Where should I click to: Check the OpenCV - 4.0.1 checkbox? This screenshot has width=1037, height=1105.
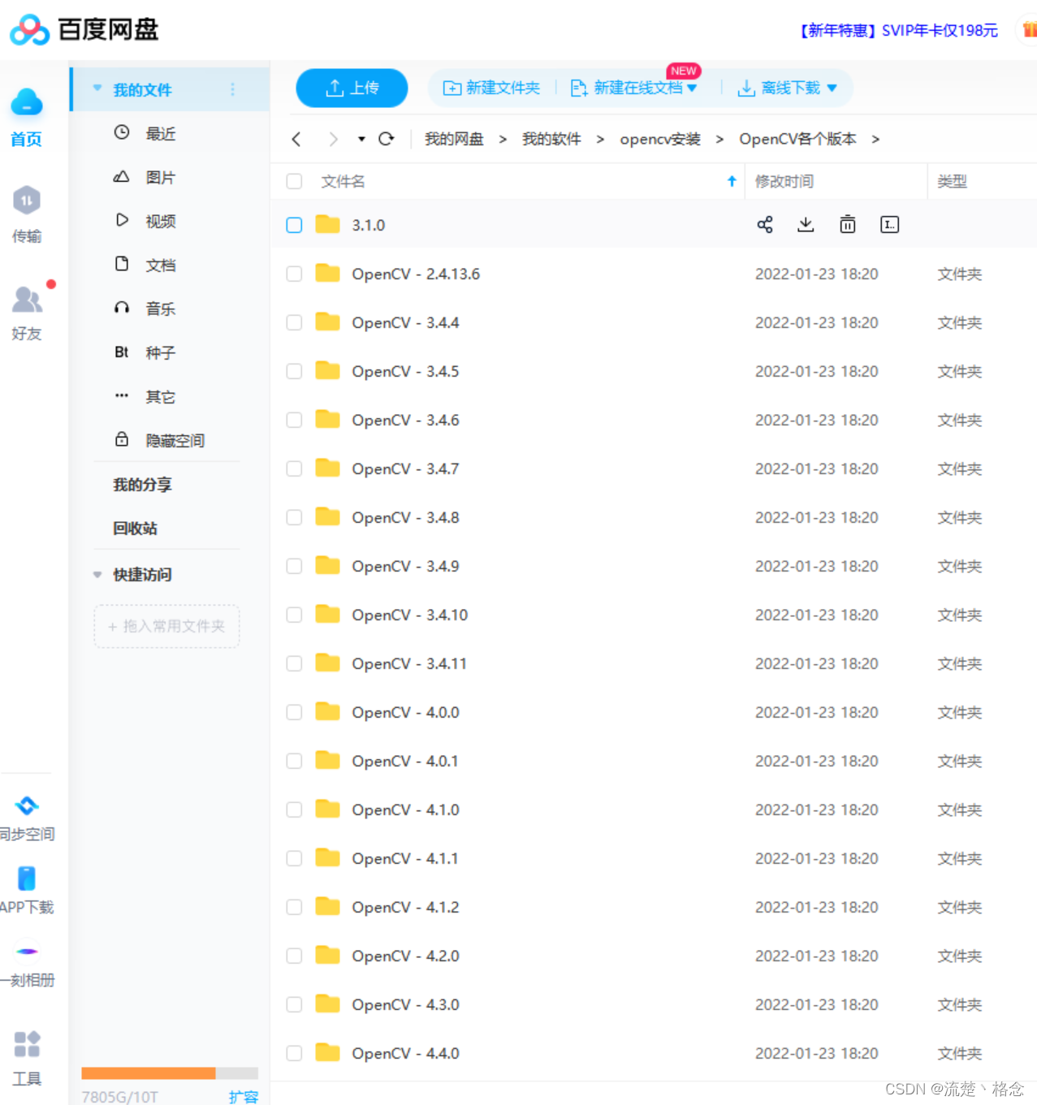tap(294, 761)
